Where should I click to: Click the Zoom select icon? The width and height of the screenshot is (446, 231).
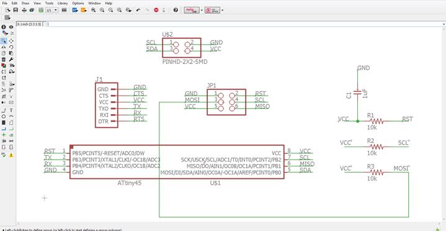(x=128, y=10)
